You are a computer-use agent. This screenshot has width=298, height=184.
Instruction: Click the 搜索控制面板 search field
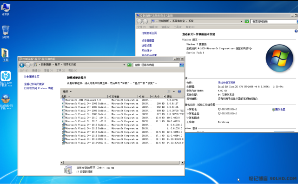273,21
